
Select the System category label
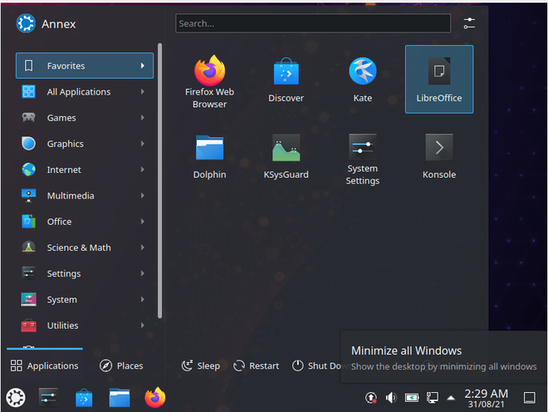62,300
